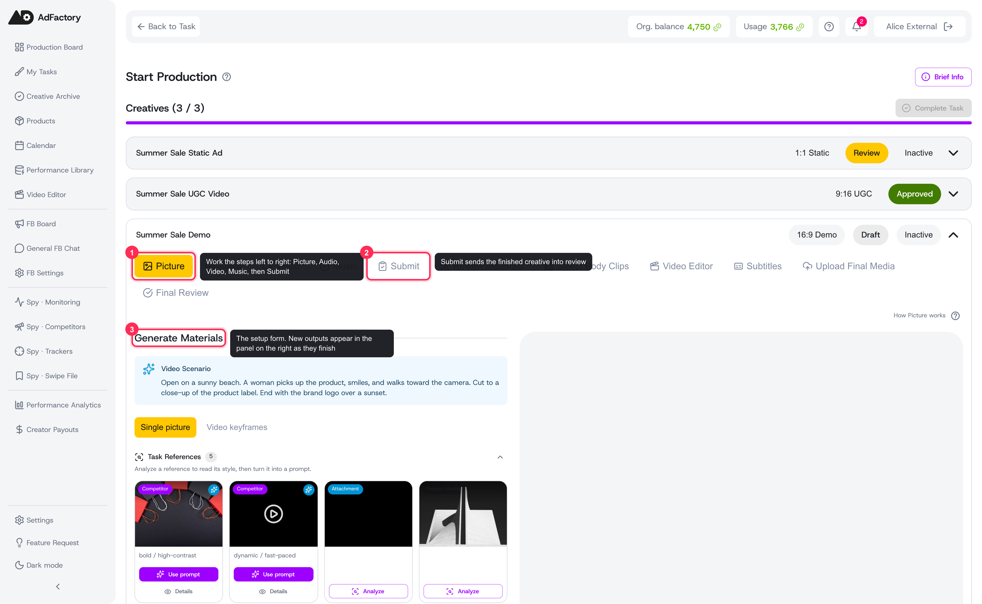This screenshot has width=982, height=604.
Task: Expand Summer Sale UGC Video row
Action: click(953, 194)
